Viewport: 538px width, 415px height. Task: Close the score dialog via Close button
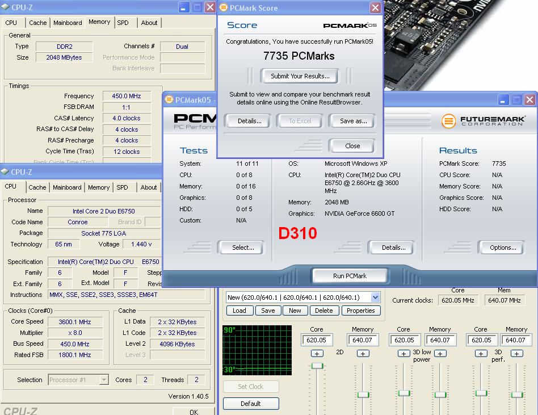[352, 146]
